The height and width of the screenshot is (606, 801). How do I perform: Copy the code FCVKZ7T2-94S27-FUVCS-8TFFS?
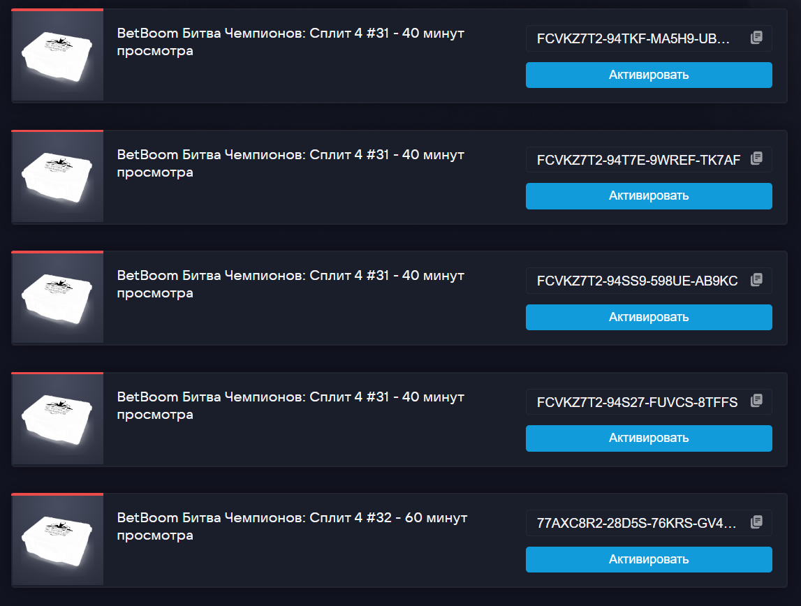tap(756, 400)
